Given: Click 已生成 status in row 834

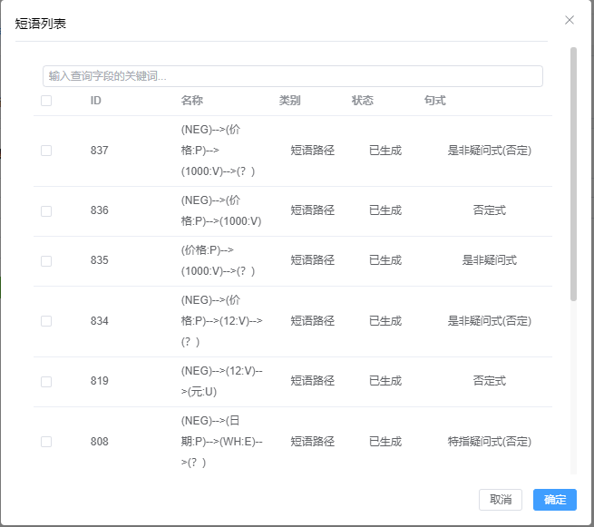Looking at the screenshot, I should 385,321.
